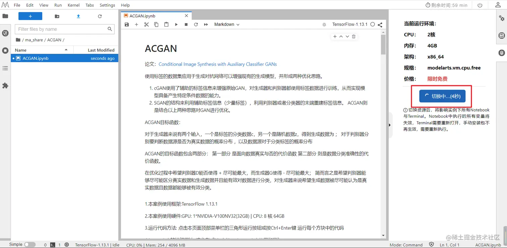Move the current cell up
Screen dimensions: 507x248
point(341,36)
